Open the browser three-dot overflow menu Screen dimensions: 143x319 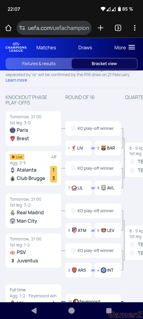(135, 28)
